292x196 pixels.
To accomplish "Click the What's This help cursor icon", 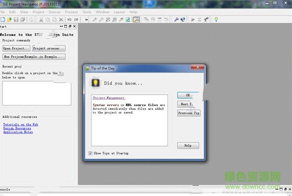I will [183, 19].
